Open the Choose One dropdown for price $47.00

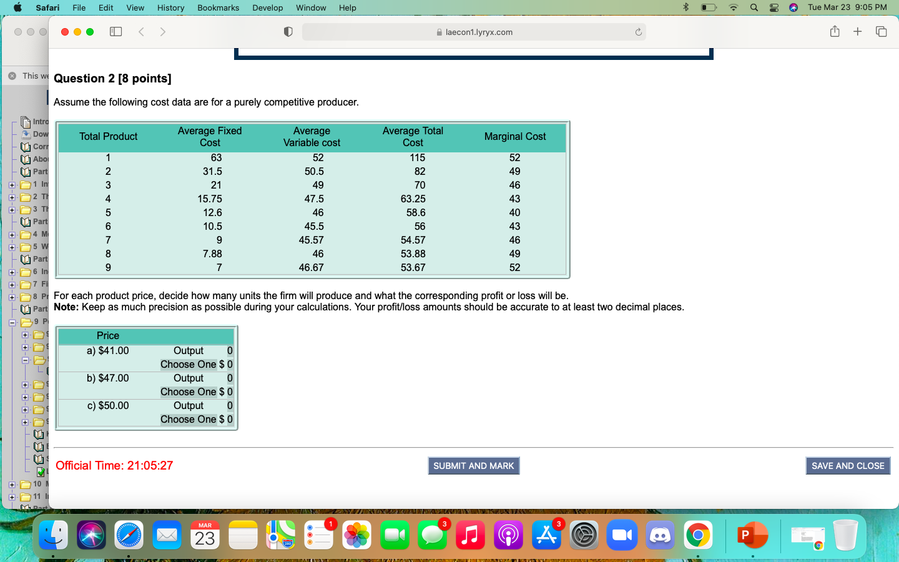tap(189, 392)
